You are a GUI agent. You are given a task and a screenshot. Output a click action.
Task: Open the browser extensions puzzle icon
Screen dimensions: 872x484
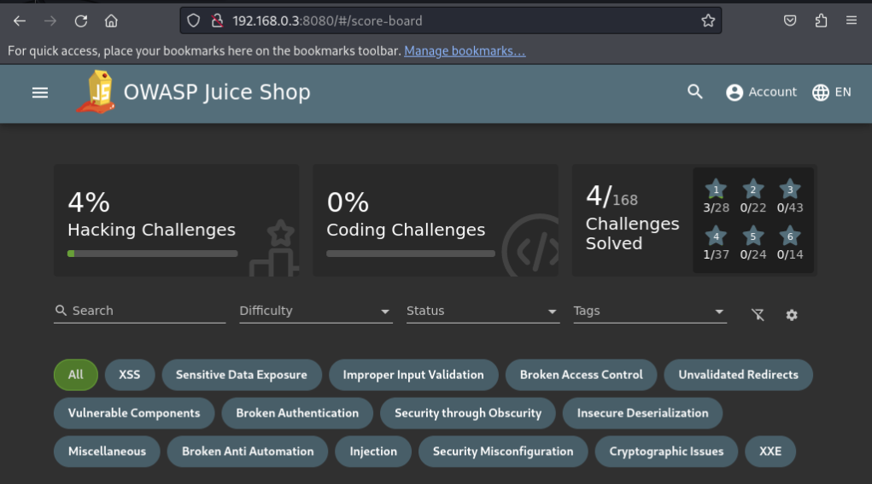[821, 21]
